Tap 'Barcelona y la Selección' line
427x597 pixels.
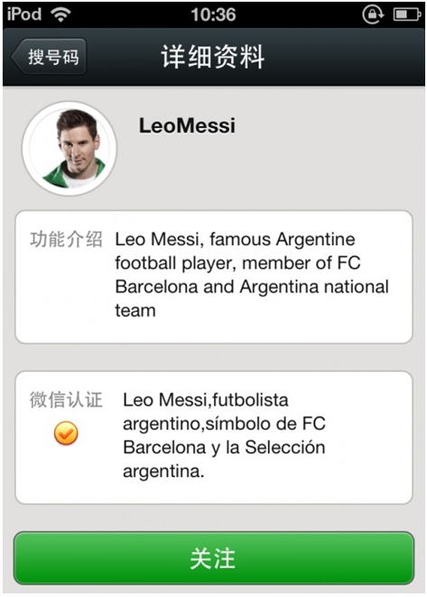click(224, 447)
